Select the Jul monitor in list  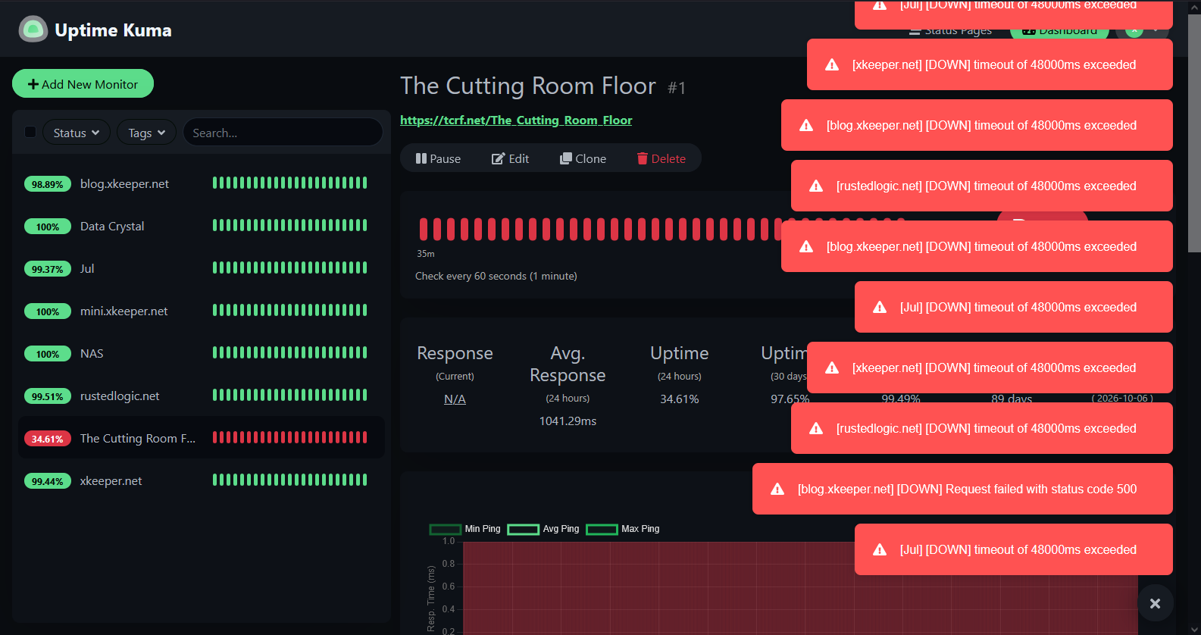coord(201,268)
